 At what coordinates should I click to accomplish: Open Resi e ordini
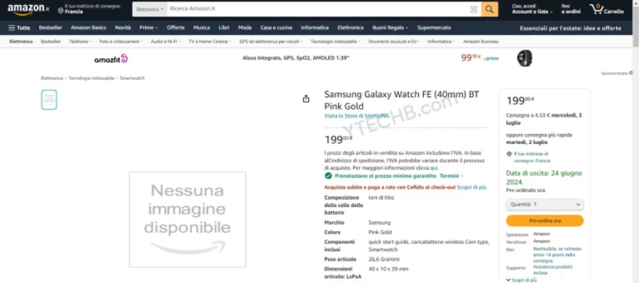[571, 9]
